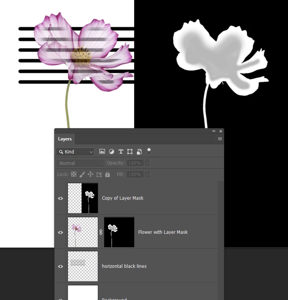Toggle layer filtering on/off switch
The width and height of the screenshot is (288, 300).
click(x=149, y=152)
